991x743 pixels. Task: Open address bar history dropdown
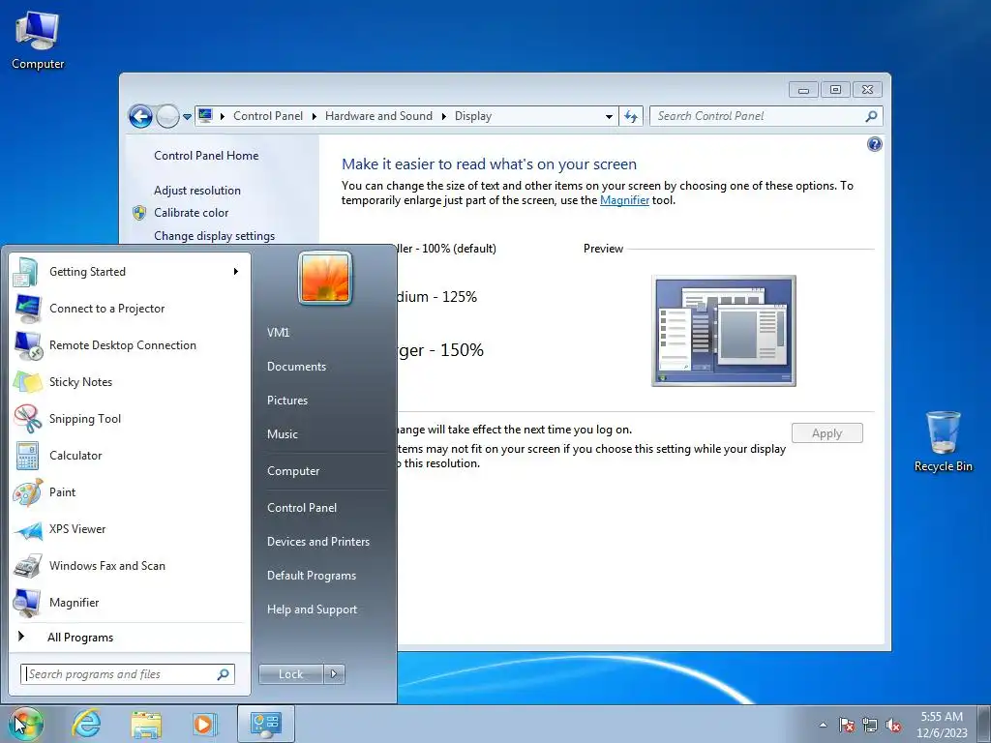click(609, 116)
